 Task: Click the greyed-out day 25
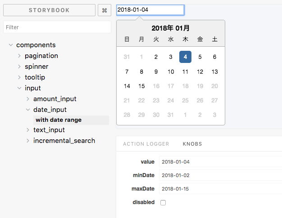(x=185, y=101)
